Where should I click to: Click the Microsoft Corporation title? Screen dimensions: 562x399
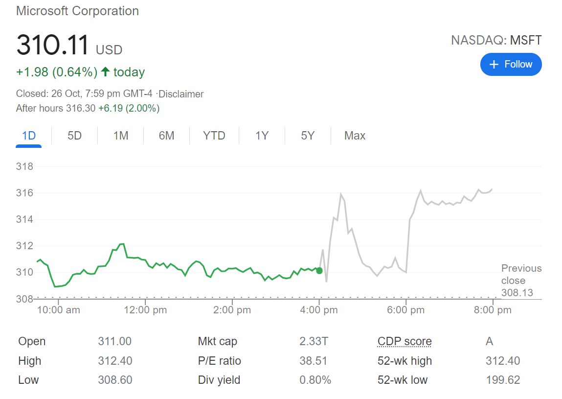[77, 11]
